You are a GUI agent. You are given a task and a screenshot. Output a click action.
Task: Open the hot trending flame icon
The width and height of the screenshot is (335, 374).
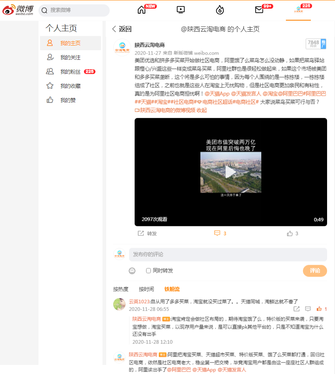click(x=220, y=10)
